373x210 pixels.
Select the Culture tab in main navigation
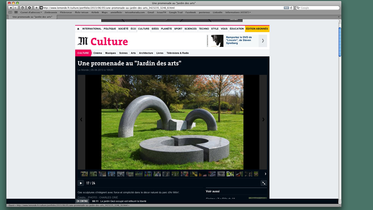(144, 29)
